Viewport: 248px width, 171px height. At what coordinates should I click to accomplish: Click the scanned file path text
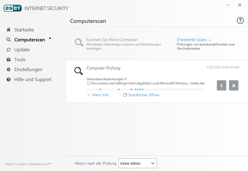coord(146,83)
